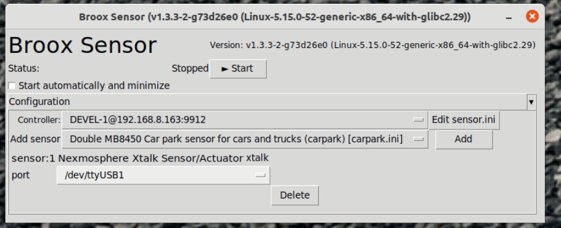Viewport: 561px width, 228px height.
Task: Open the port dropdown /dev/ttyUSB1
Action: click(163, 176)
